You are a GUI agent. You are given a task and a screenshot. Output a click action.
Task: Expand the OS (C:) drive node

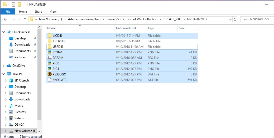[x=6, y=125]
